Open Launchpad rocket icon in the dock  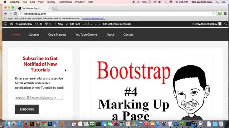pos(14,124)
